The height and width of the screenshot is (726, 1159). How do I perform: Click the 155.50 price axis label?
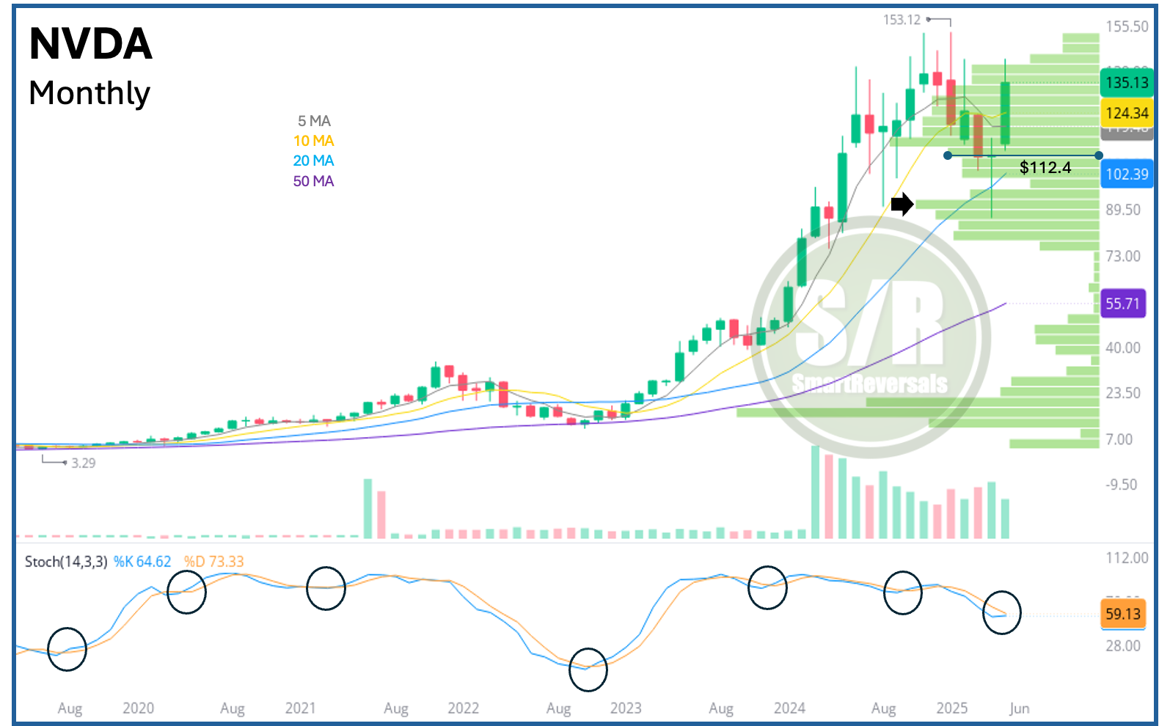tap(1127, 26)
